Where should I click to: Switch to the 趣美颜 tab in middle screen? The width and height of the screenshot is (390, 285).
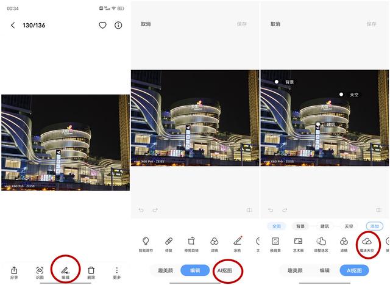coord(165,270)
